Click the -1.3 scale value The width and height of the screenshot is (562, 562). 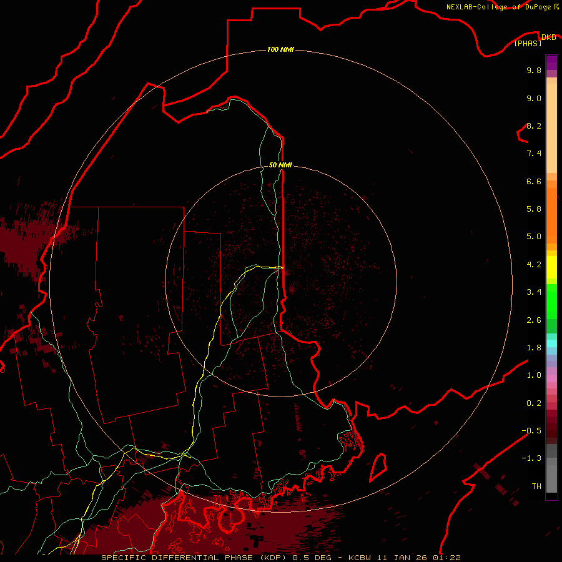[x=531, y=458]
